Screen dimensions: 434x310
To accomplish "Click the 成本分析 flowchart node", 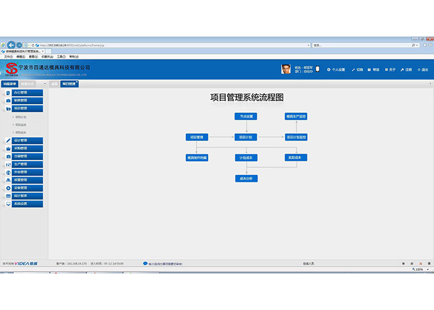I will point(246,179).
